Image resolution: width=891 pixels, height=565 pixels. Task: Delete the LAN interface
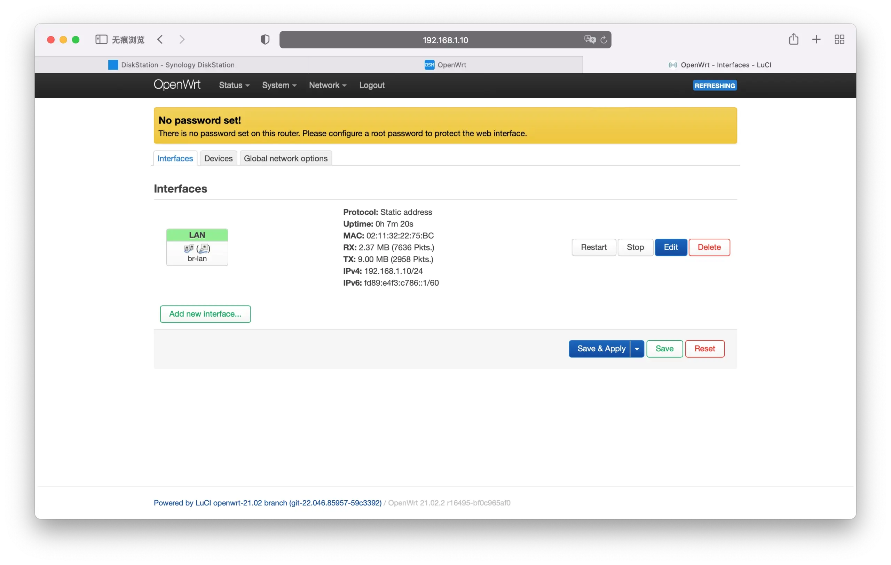coord(709,247)
